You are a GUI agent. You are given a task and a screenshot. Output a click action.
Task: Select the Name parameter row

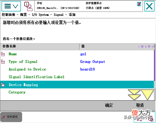click(77, 54)
